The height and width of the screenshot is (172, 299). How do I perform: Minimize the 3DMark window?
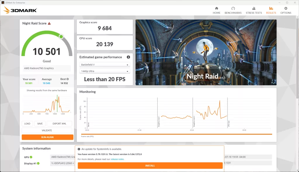click(x=279, y=2)
